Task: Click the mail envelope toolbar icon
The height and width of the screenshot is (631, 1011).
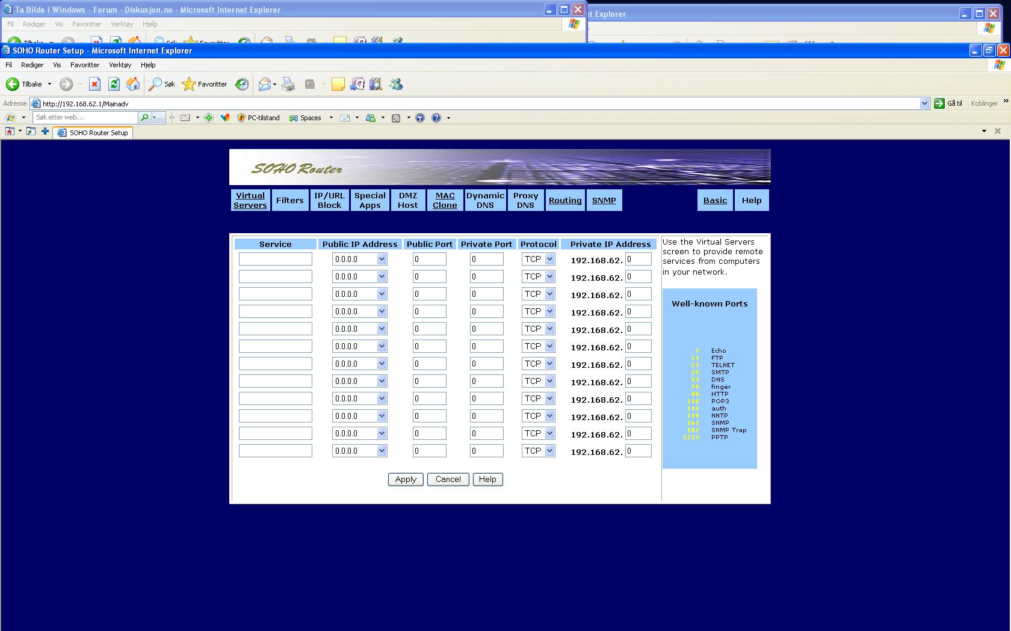Action: click(264, 84)
